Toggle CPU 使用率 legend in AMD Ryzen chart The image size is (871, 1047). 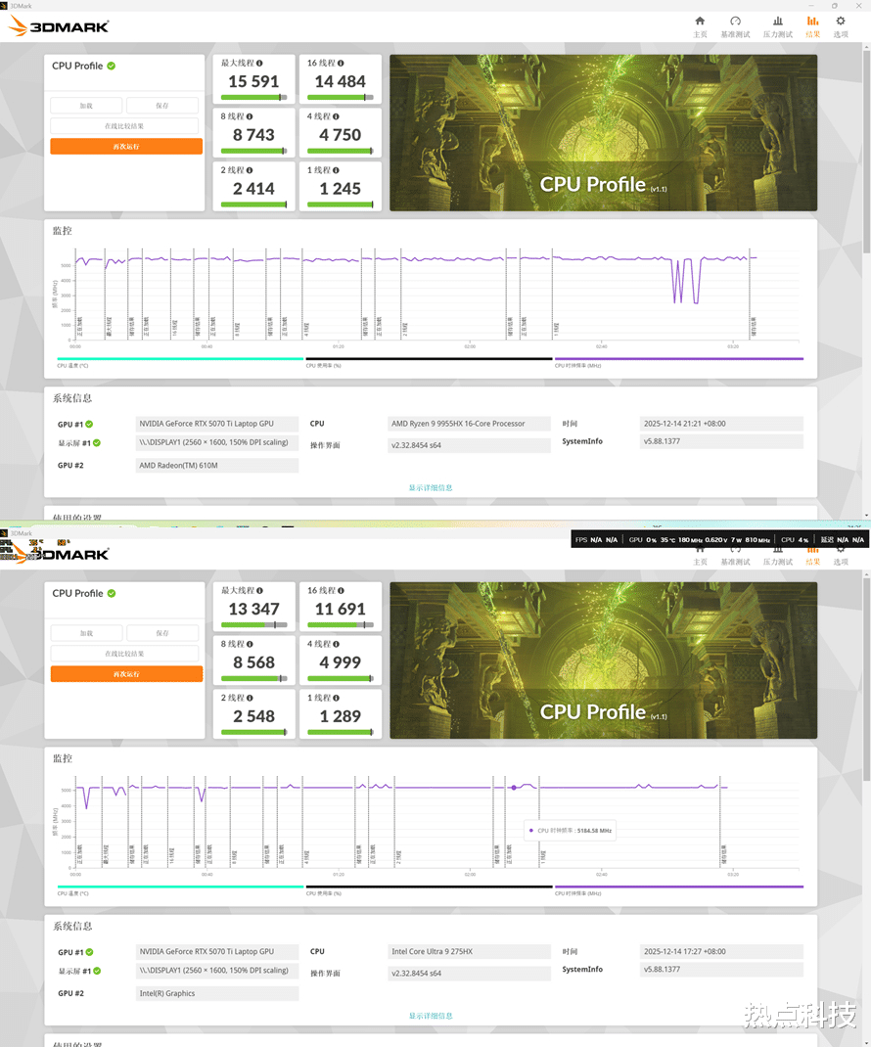pos(429,363)
